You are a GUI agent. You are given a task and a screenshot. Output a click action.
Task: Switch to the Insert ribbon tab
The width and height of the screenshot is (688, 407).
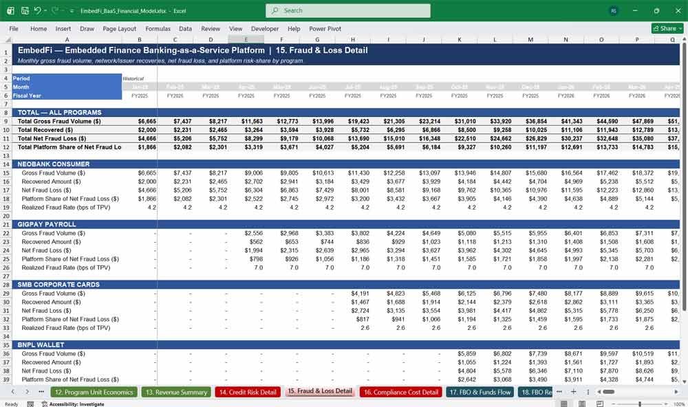(x=63, y=28)
